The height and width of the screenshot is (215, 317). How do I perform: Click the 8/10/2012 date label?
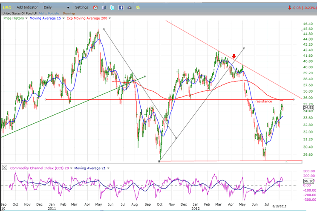280,206
